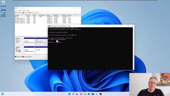Sort by the Layout column header
This screenshot has width=170, height=96.
29,15
